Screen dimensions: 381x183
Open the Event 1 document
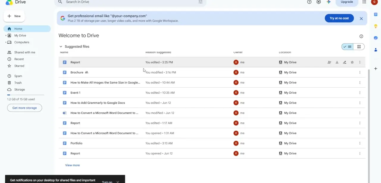tap(75, 93)
